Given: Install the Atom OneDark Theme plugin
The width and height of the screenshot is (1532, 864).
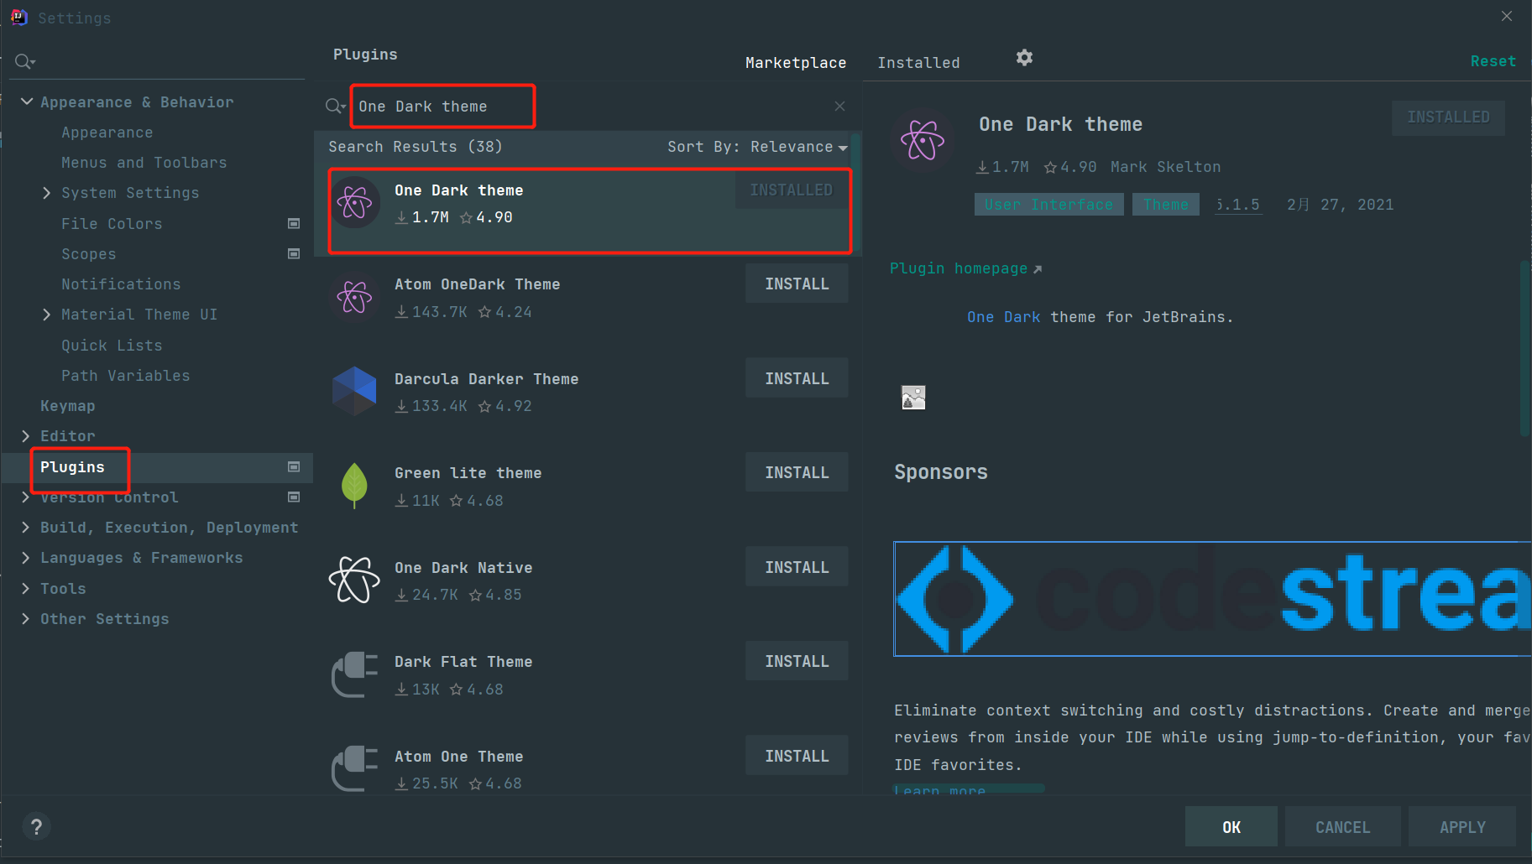Looking at the screenshot, I should coord(797,284).
